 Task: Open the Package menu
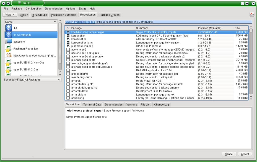pyautogui.click(x=17, y=8)
